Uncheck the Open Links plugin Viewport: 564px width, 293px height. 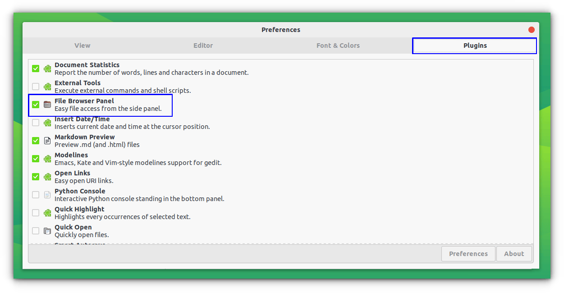36,177
